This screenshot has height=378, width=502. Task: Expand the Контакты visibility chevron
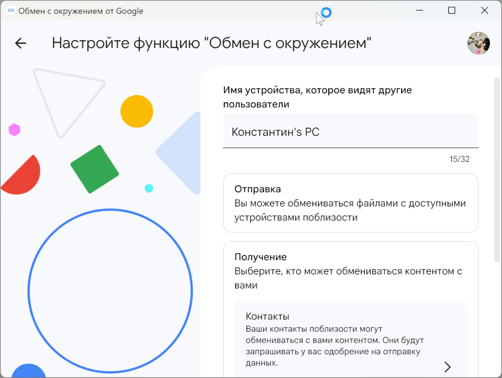(447, 367)
